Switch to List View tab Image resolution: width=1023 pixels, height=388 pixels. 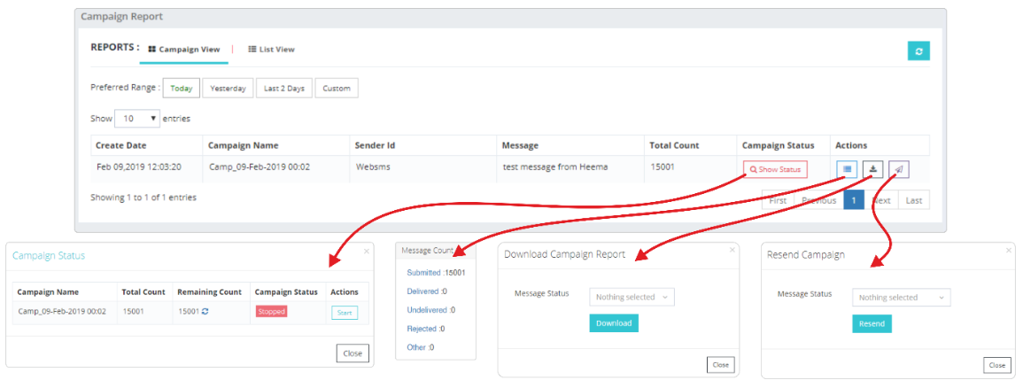[x=271, y=49]
